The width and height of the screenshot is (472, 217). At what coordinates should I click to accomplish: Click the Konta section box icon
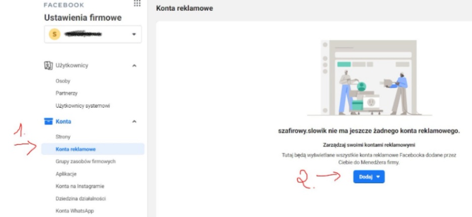coord(48,121)
